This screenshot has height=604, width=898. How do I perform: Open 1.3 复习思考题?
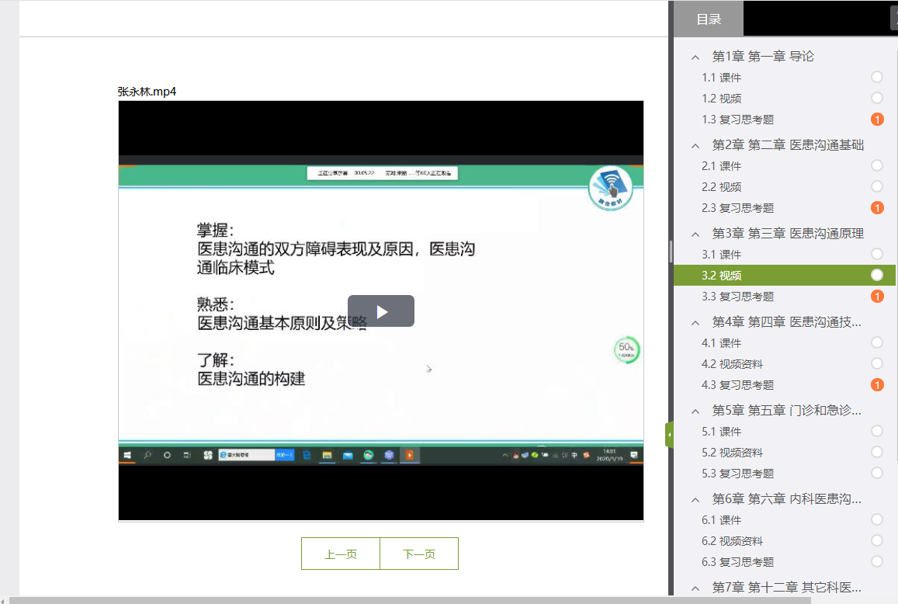coord(737,120)
